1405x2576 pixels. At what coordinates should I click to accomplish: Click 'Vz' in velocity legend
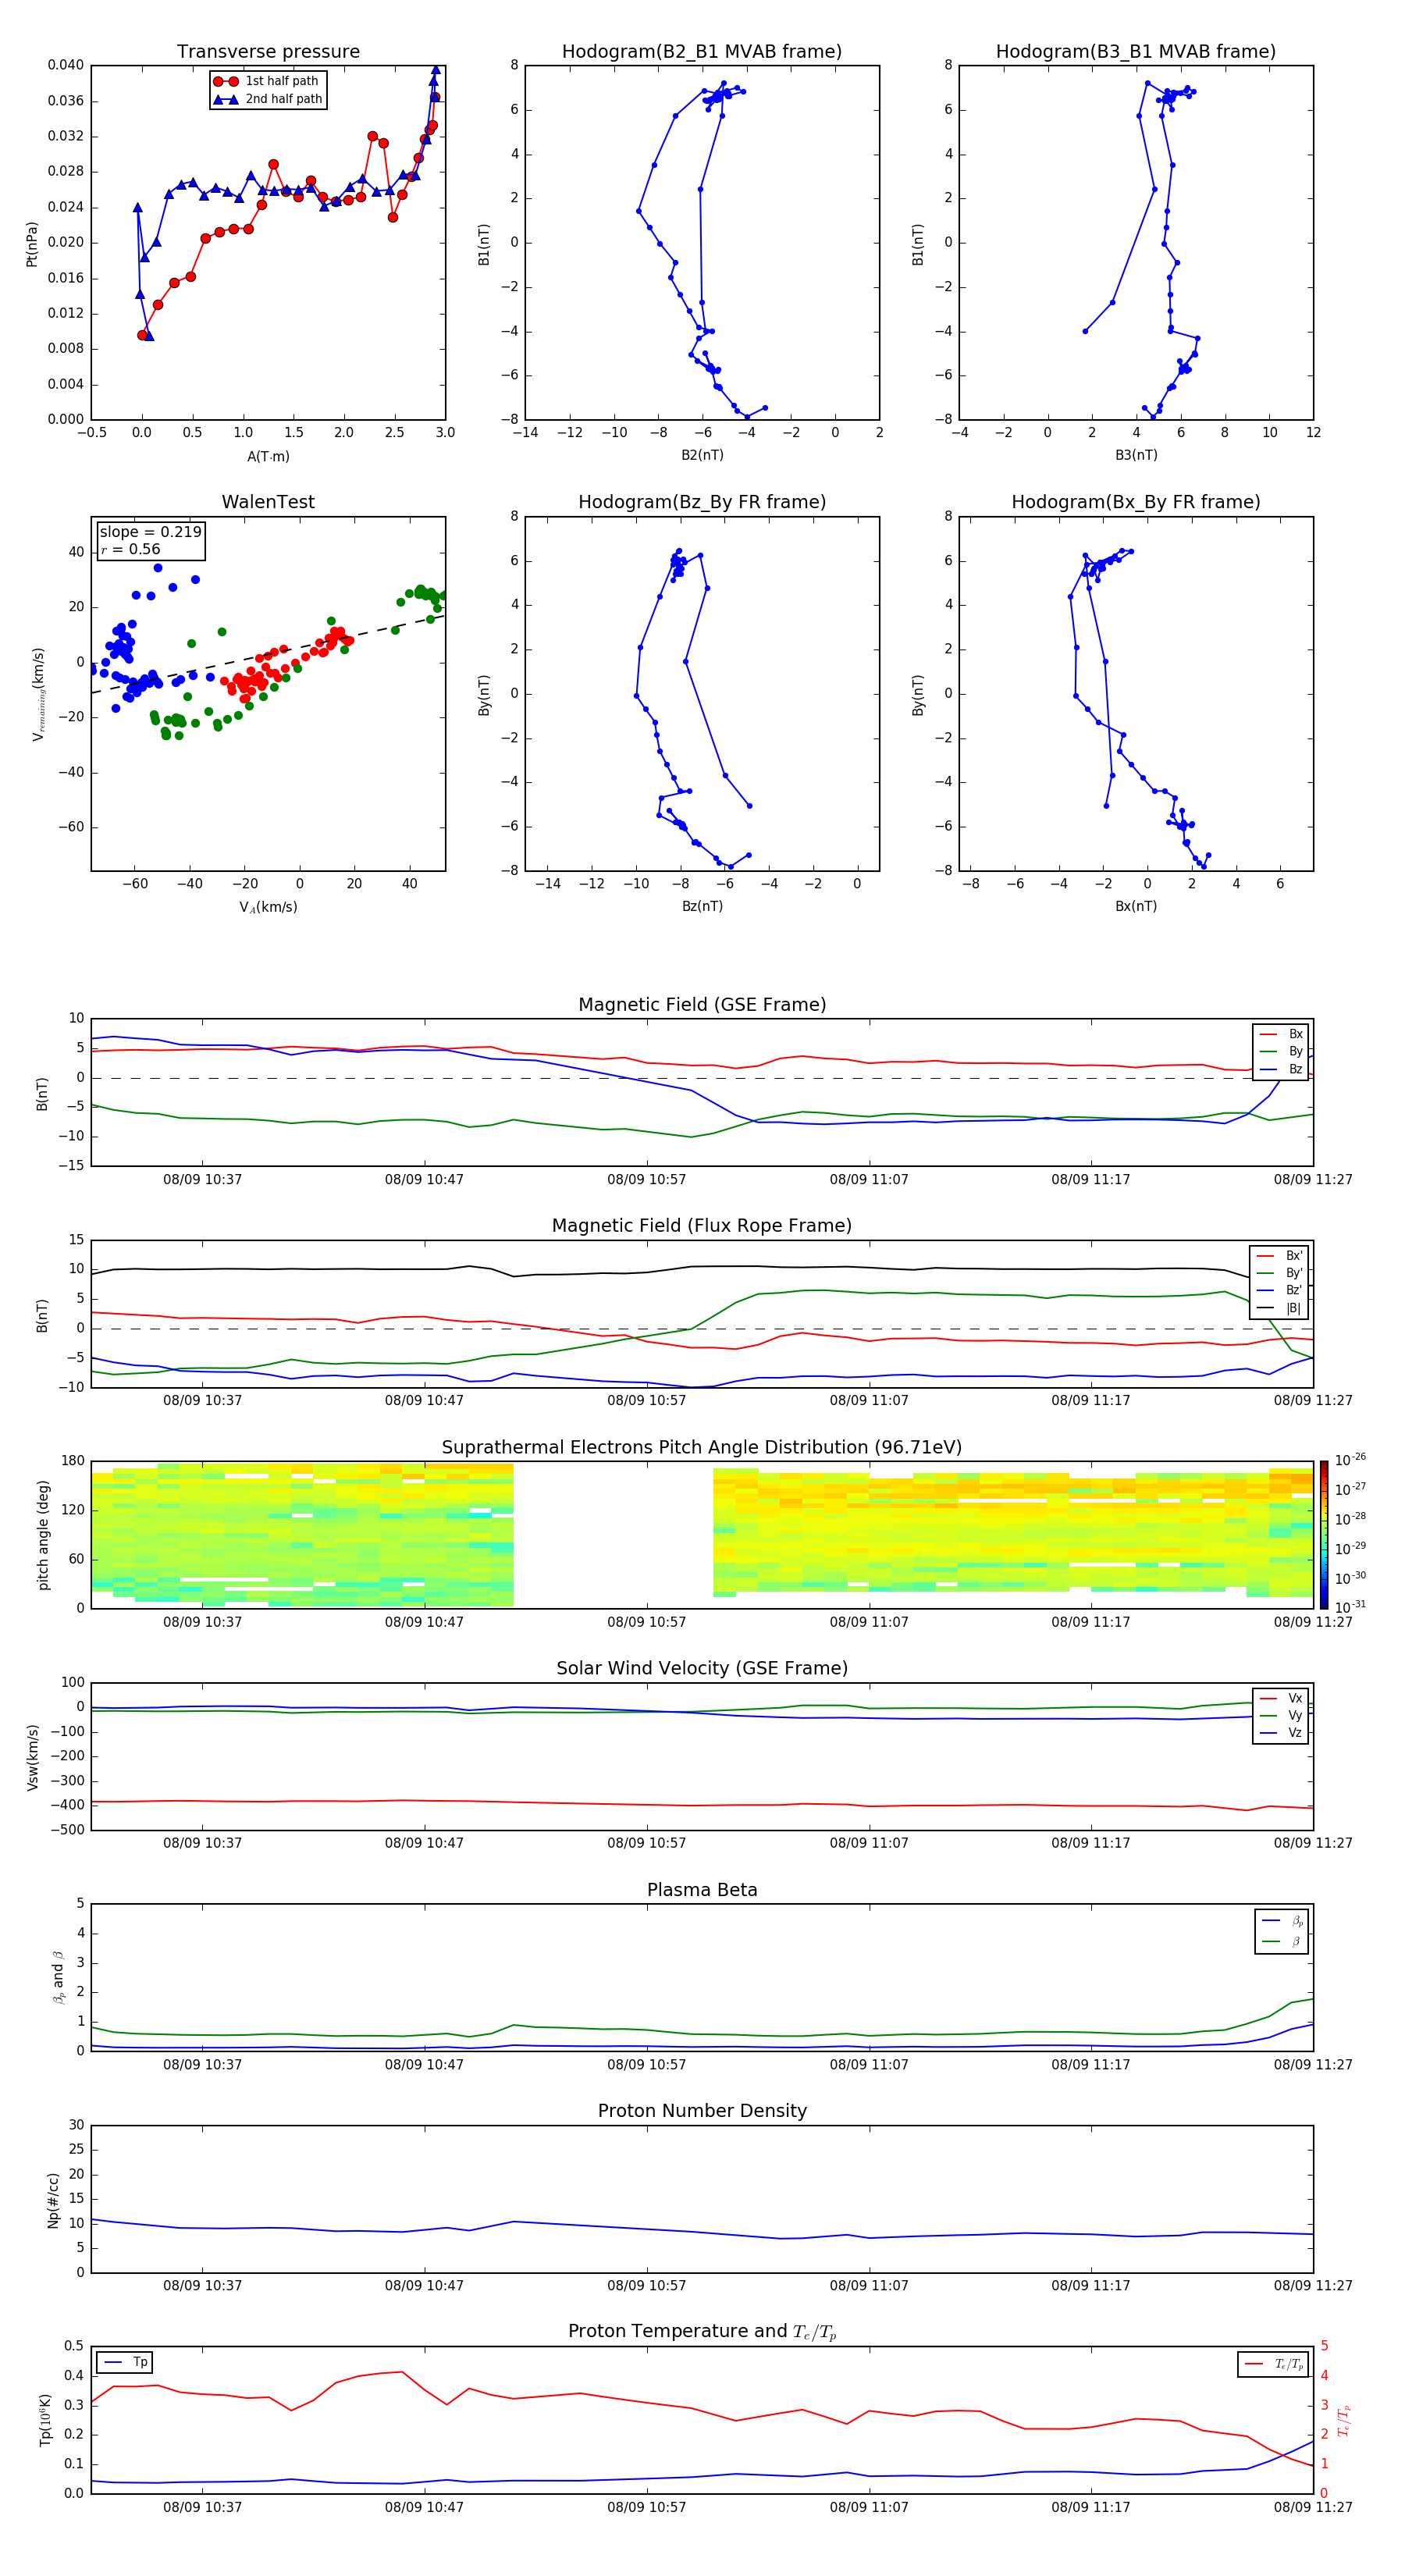[x=1282, y=1733]
